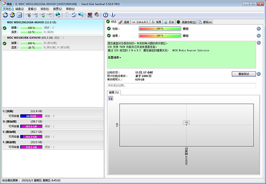Click the blue question mark help toolbar icon
The width and height of the screenshot is (266, 184).
[x=105, y=15]
